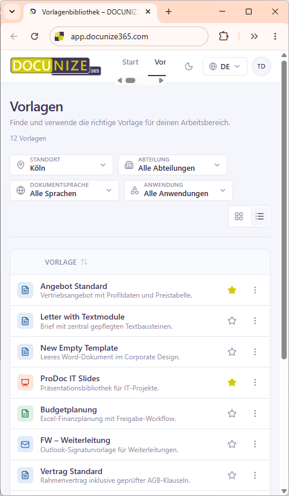This screenshot has height=496, width=289.
Task: Open the Anwendung filter dropdown
Action: [x=178, y=190]
